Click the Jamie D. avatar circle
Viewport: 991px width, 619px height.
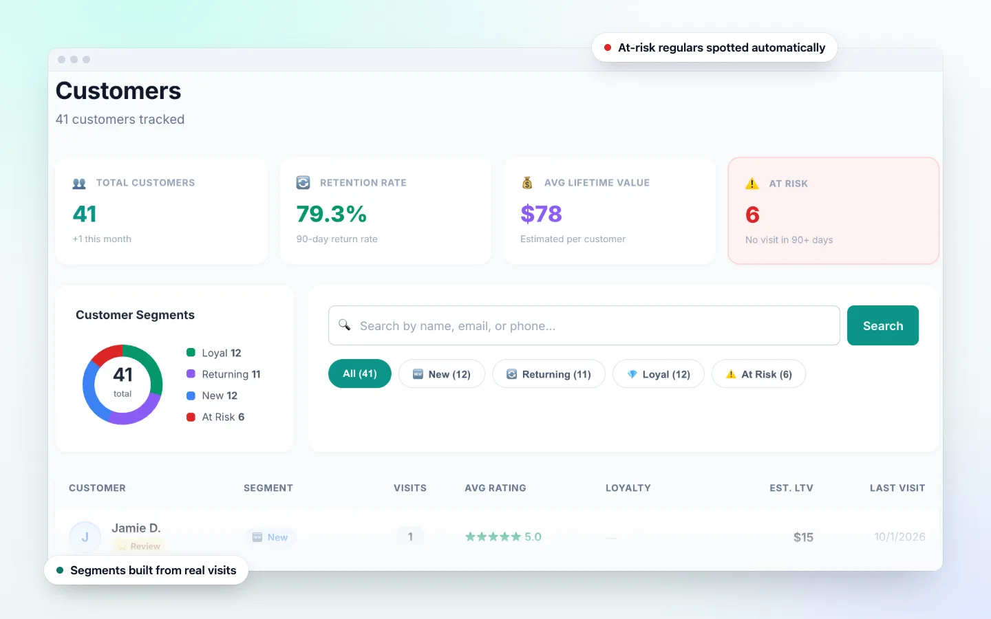[85, 537]
